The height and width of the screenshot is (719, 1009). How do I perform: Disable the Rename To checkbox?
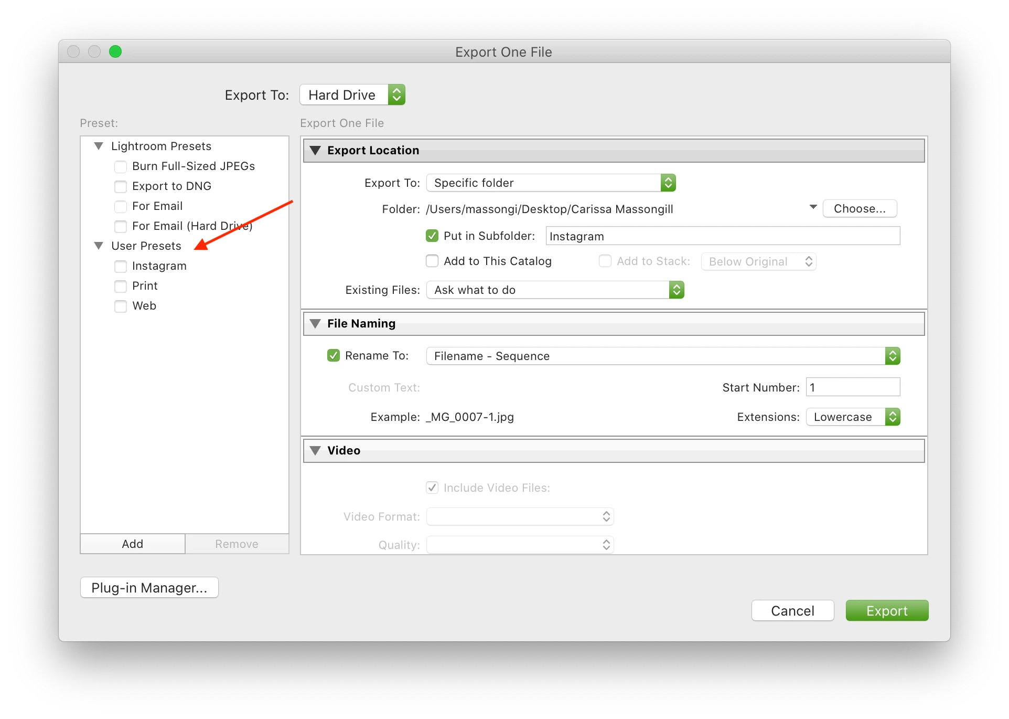[x=334, y=356]
